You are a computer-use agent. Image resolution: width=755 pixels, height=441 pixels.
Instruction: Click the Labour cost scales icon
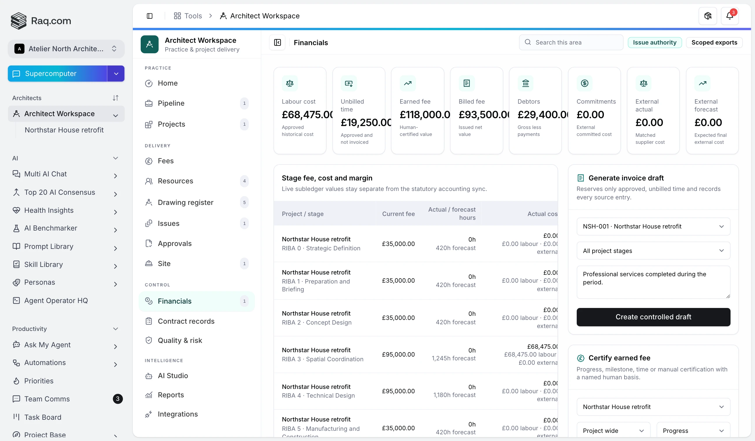click(290, 83)
